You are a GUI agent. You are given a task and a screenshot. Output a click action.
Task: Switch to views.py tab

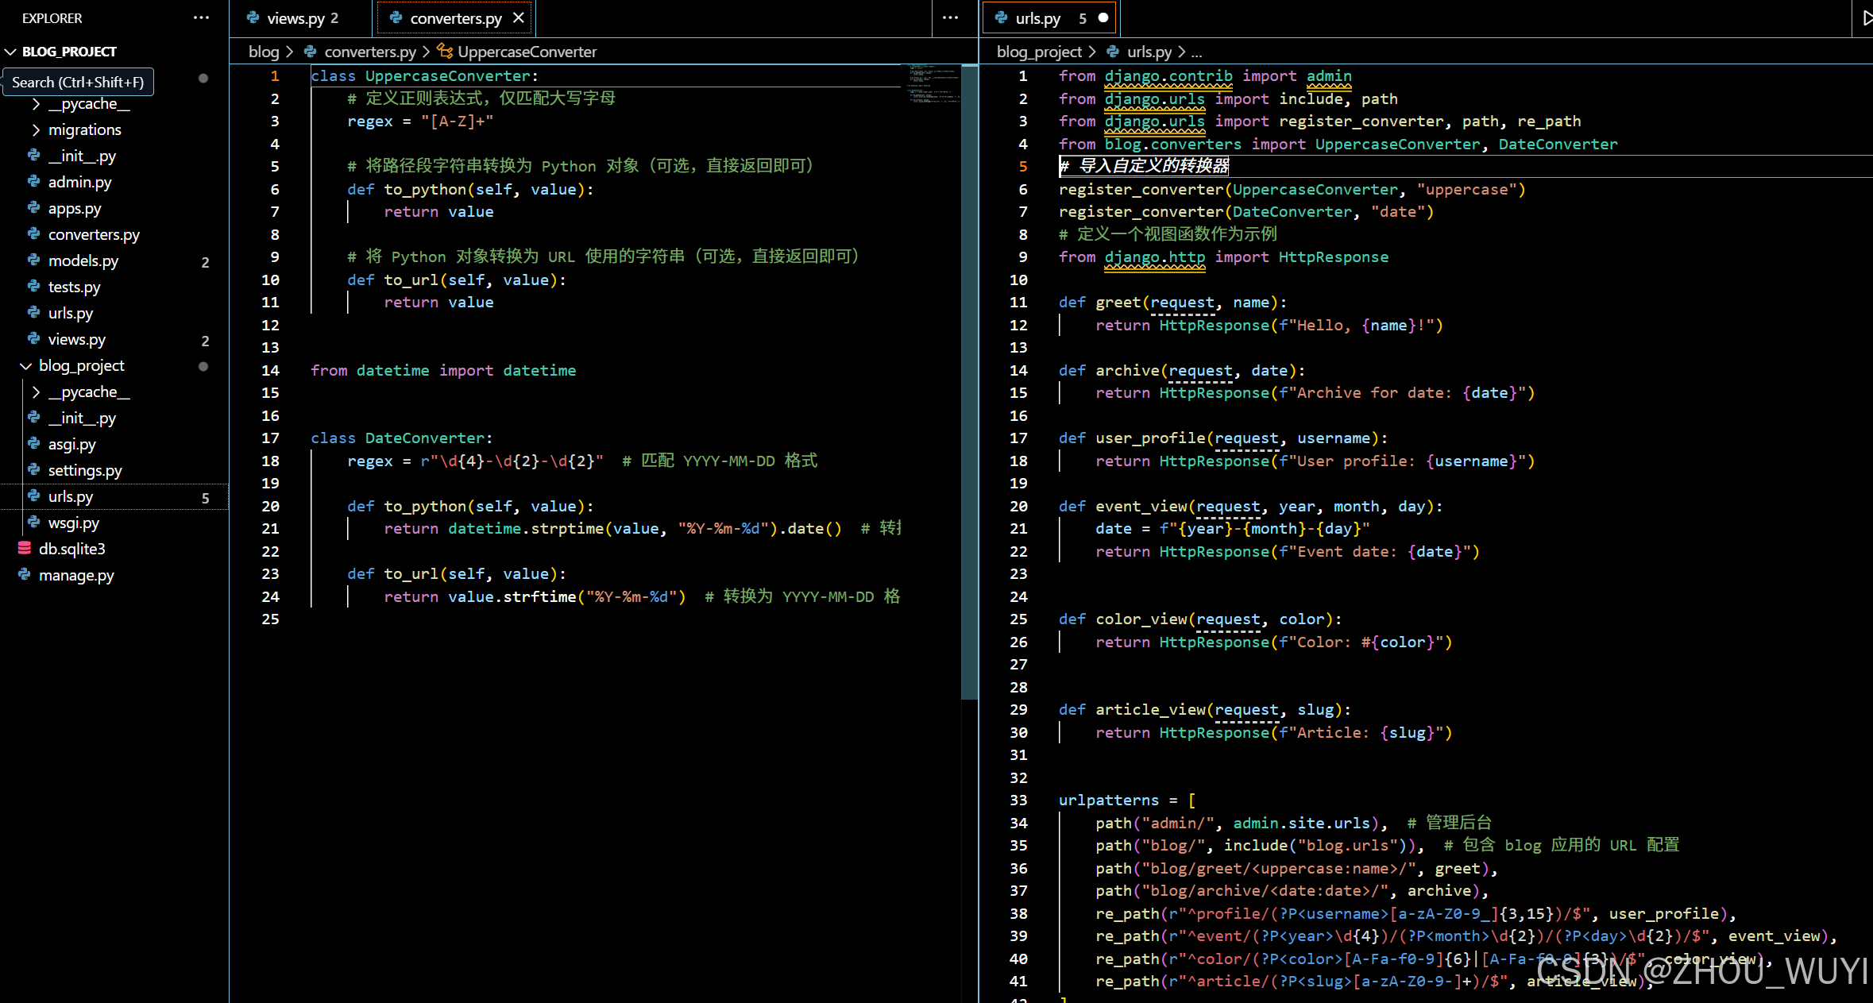point(301,17)
